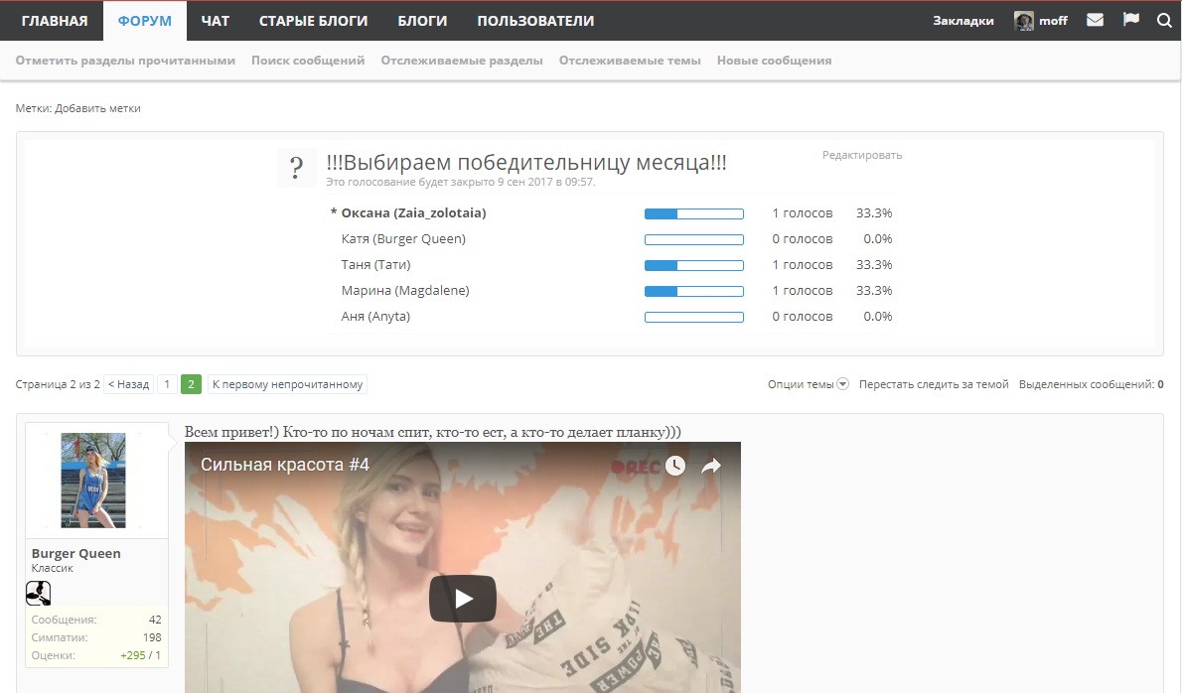The height and width of the screenshot is (693, 1182).
Task: Click the poll question mark icon
Action: pos(296,168)
